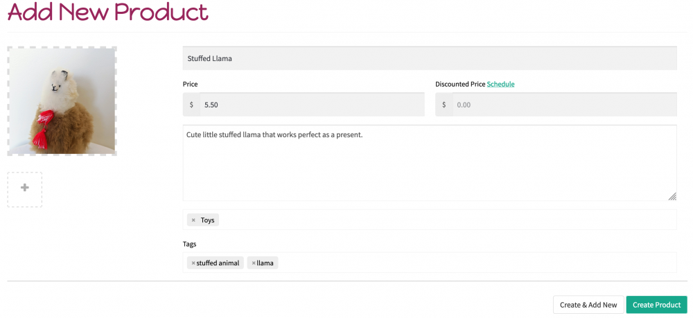Viewport: 693px width, 318px height.
Task: Select the Toys category chip
Action: (203, 220)
